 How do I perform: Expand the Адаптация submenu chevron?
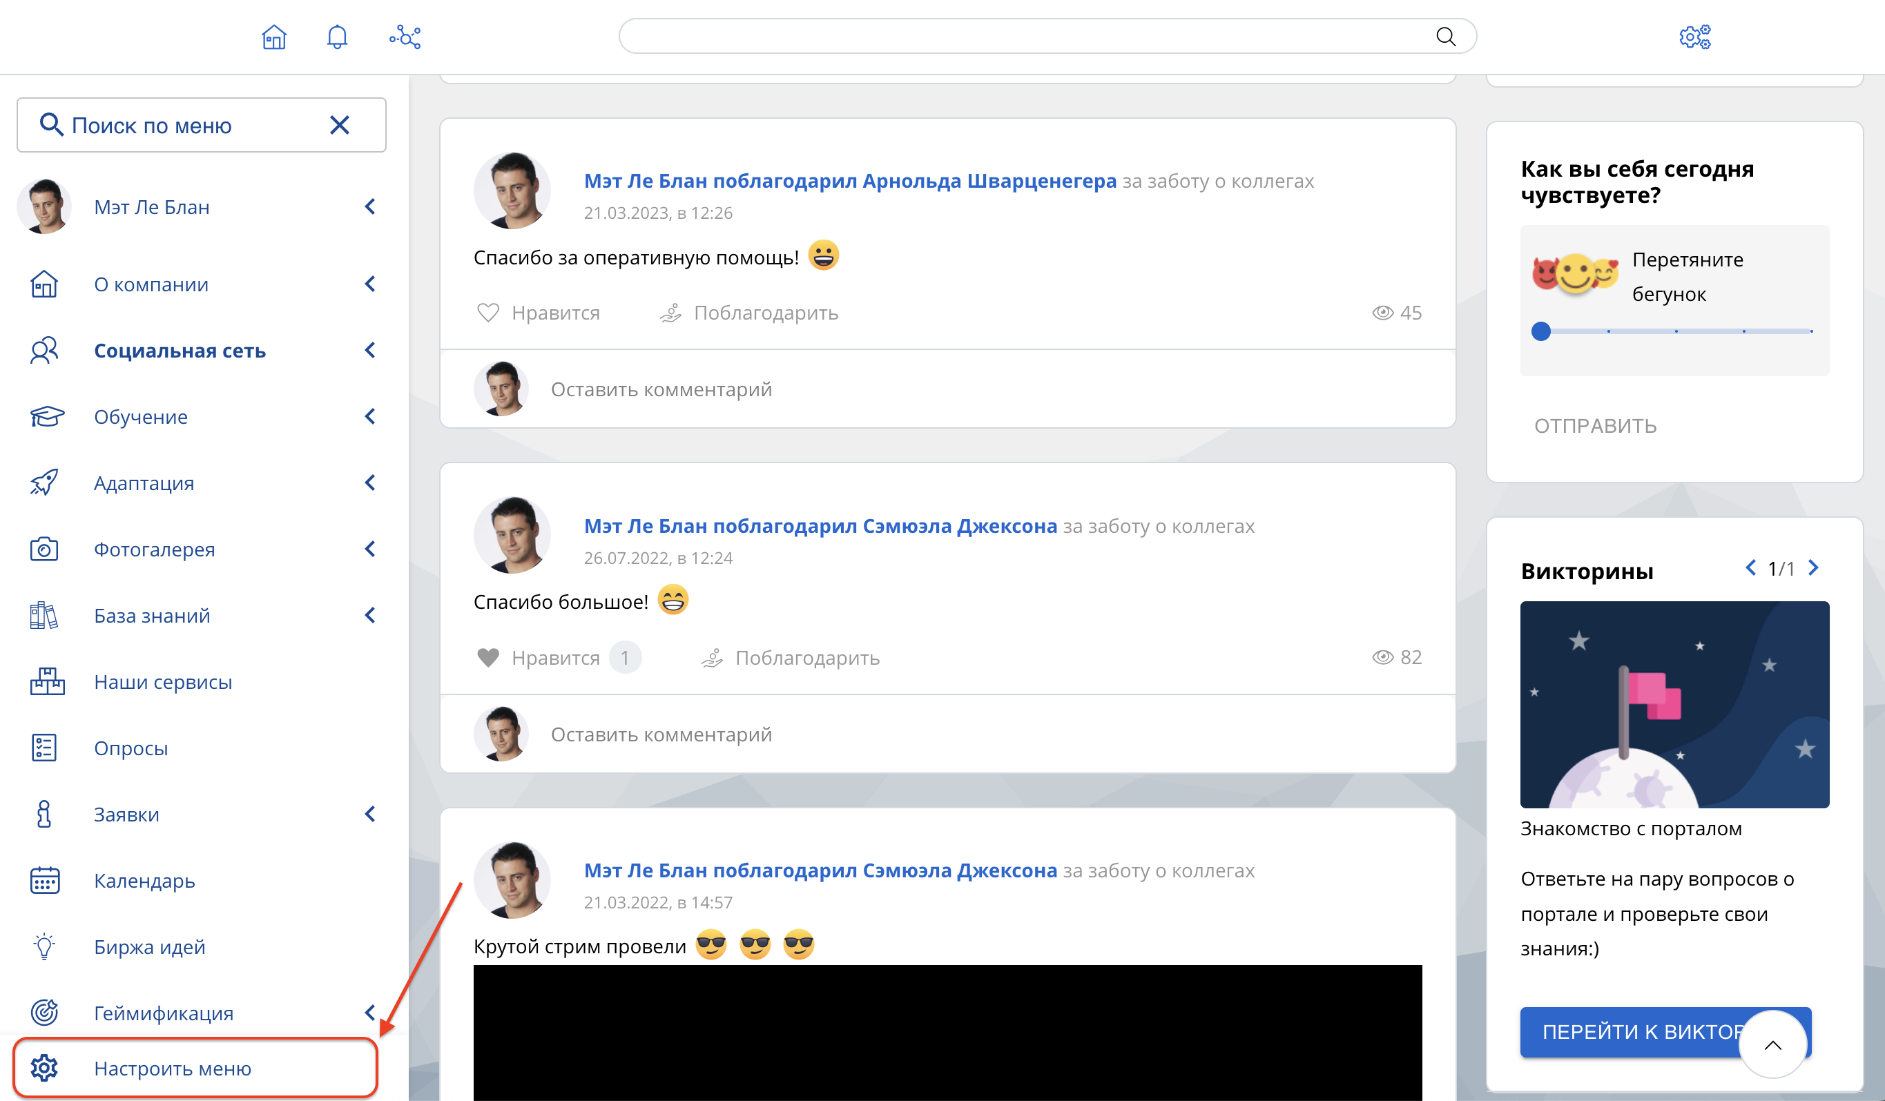tap(370, 483)
